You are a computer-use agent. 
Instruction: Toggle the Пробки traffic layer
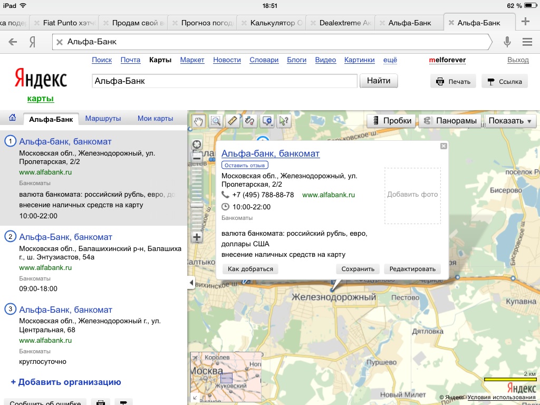(x=391, y=121)
